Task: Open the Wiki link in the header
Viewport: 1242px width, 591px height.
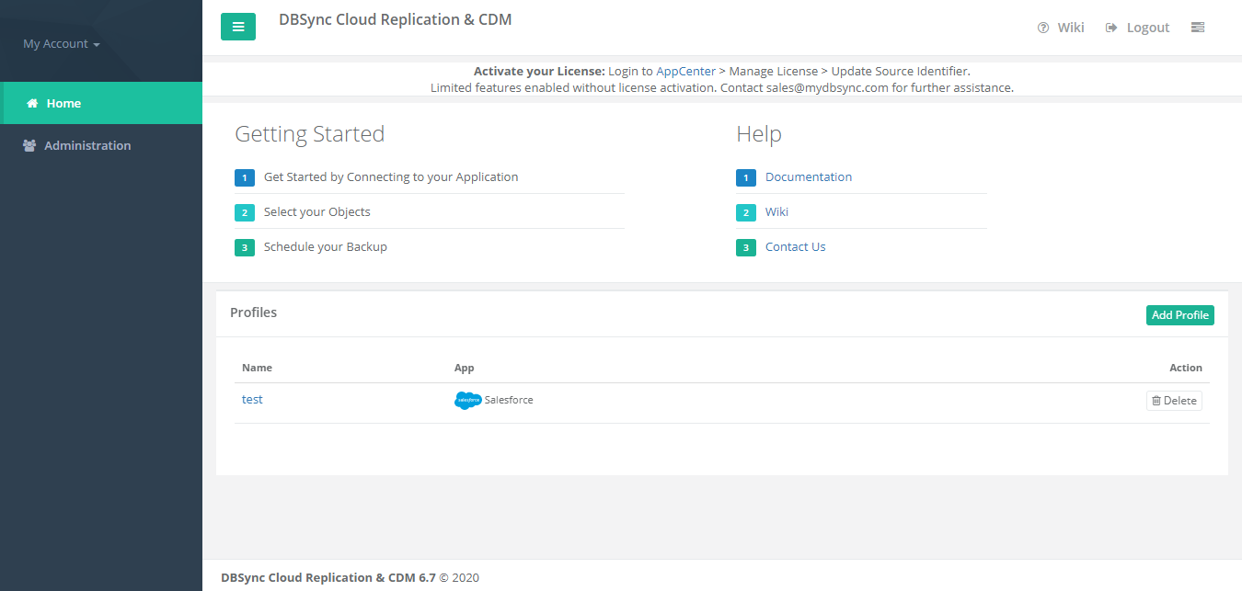Action: (1061, 28)
